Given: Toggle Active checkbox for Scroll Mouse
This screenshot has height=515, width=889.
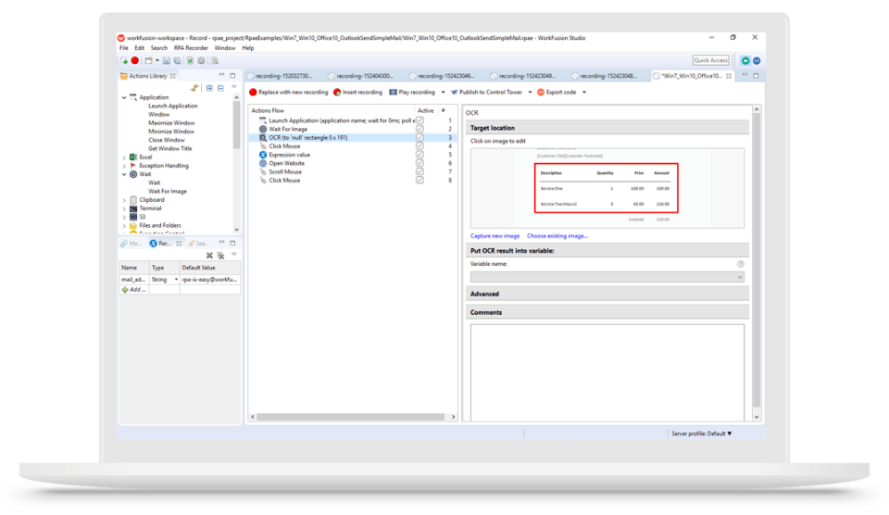Looking at the screenshot, I should coord(419,172).
